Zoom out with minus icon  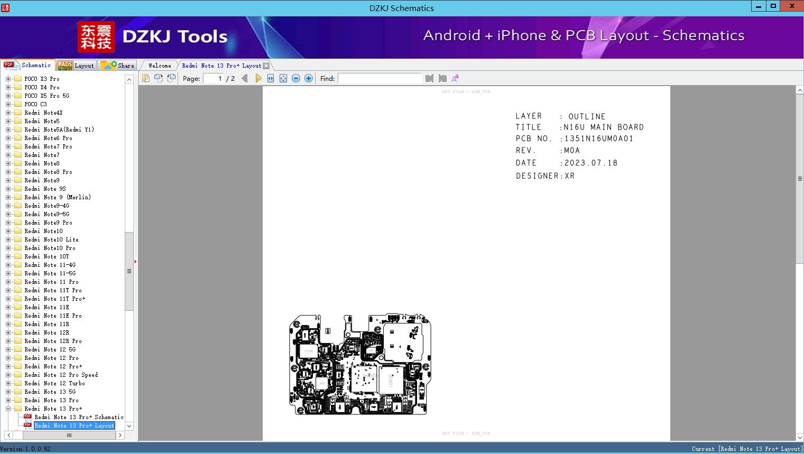click(296, 78)
